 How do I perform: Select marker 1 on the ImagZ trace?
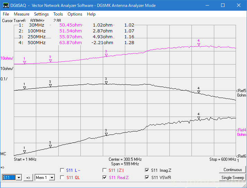pyautogui.click(x=24, y=88)
